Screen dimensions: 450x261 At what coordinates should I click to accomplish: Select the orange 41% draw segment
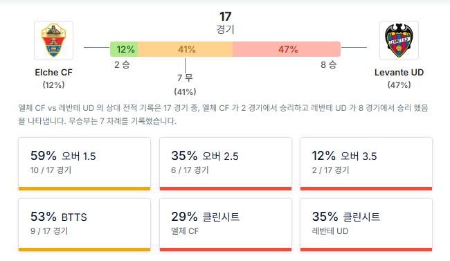tap(186, 49)
